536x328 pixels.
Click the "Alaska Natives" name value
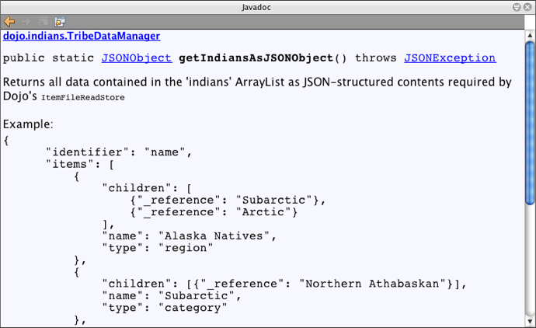pos(217,236)
